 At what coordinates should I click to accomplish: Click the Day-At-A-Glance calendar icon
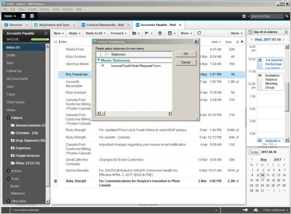point(250,32)
